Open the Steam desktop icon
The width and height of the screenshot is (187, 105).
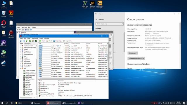pyautogui.click(x=4, y=63)
